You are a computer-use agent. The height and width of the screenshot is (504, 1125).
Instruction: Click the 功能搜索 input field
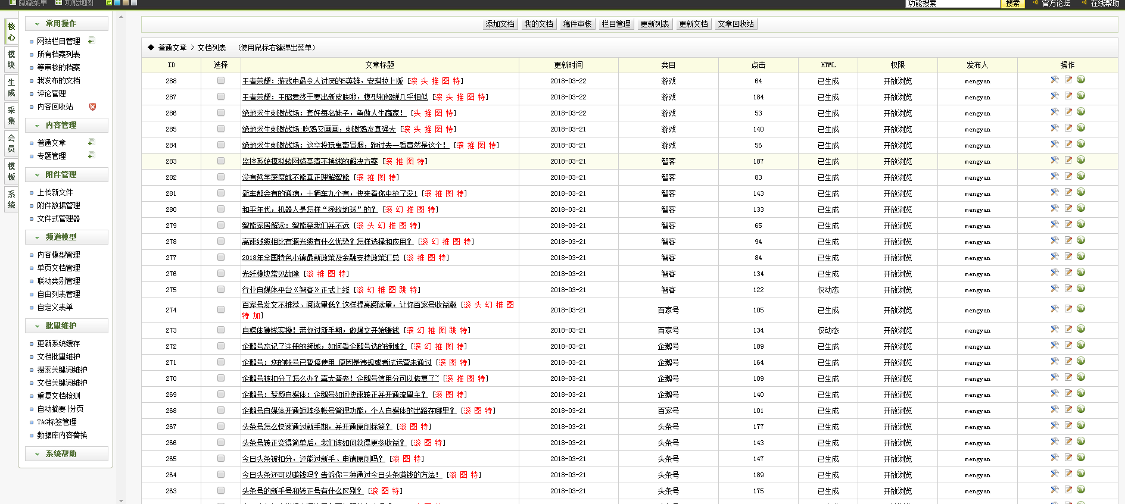coord(952,4)
